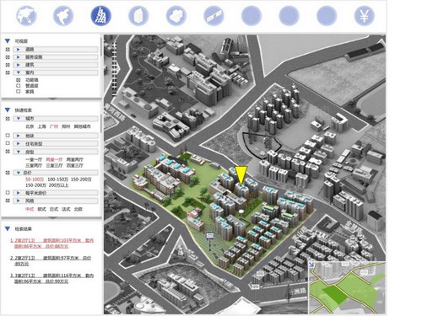Screen dimensions: 422x316
Task: Check the 住宅类型 filter checkbox
Action: 8,143
